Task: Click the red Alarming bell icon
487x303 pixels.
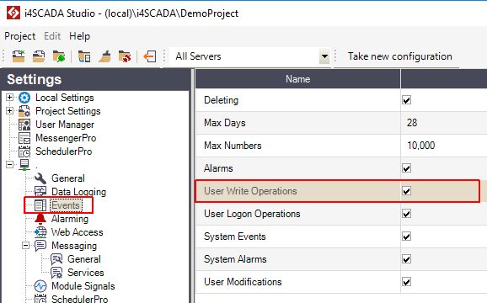Action: click(40, 219)
